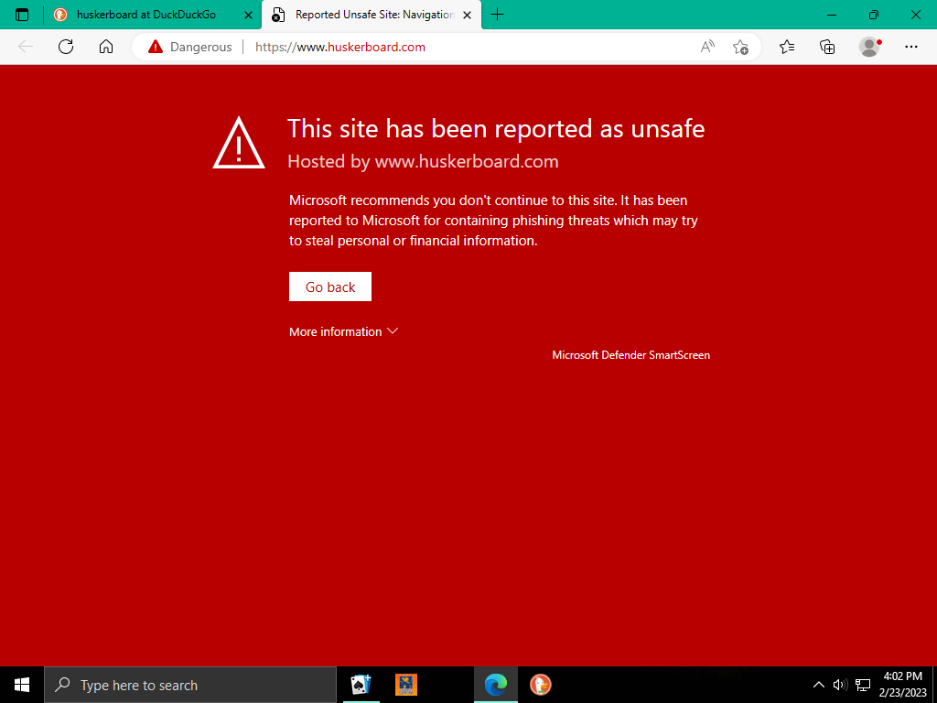The height and width of the screenshot is (703, 937).
Task: Add this page to favorites
Action: tap(740, 47)
